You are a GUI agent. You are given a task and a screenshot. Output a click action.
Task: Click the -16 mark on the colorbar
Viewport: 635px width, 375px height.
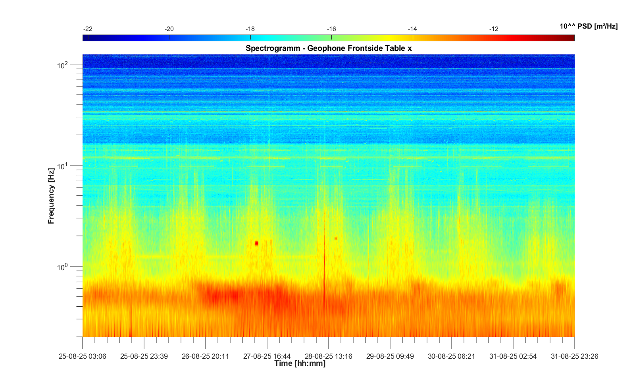[331, 29]
